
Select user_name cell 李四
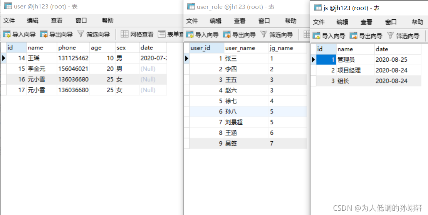(x=247, y=69)
